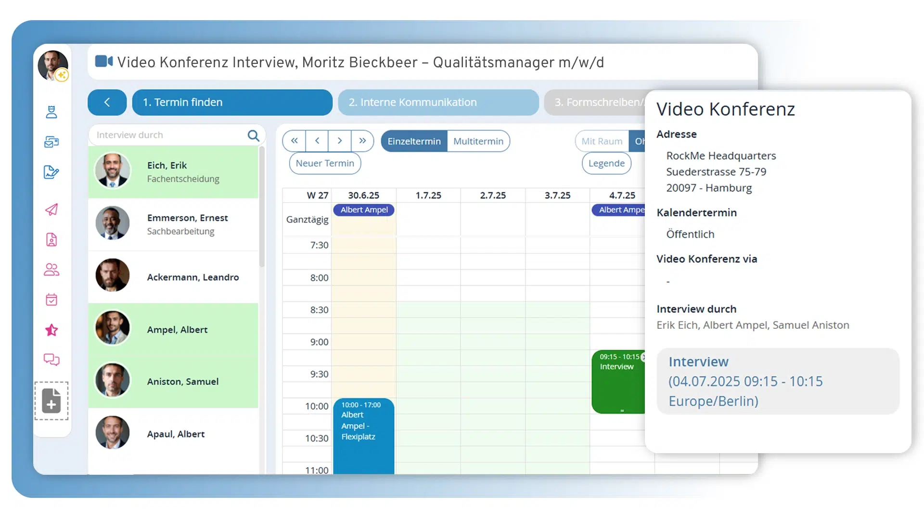Select the Einzeltermin toggle option
This screenshot has width=924, height=519.
tap(414, 141)
